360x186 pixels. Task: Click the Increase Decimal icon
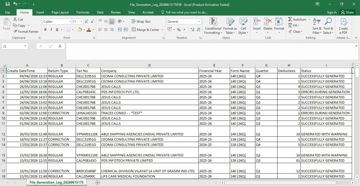pos(192,30)
